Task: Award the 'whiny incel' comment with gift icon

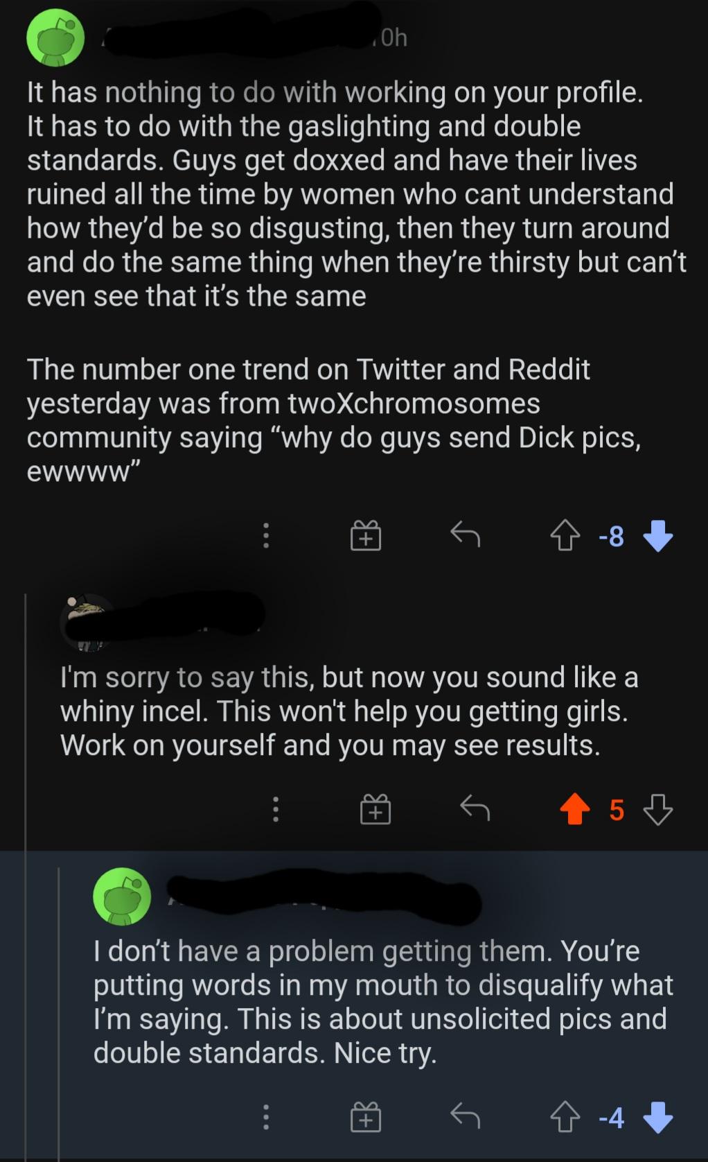Action: pyautogui.click(x=375, y=809)
